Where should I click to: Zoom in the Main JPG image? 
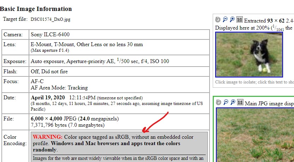[233, 102]
